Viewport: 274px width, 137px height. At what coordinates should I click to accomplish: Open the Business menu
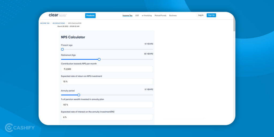click(x=173, y=16)
